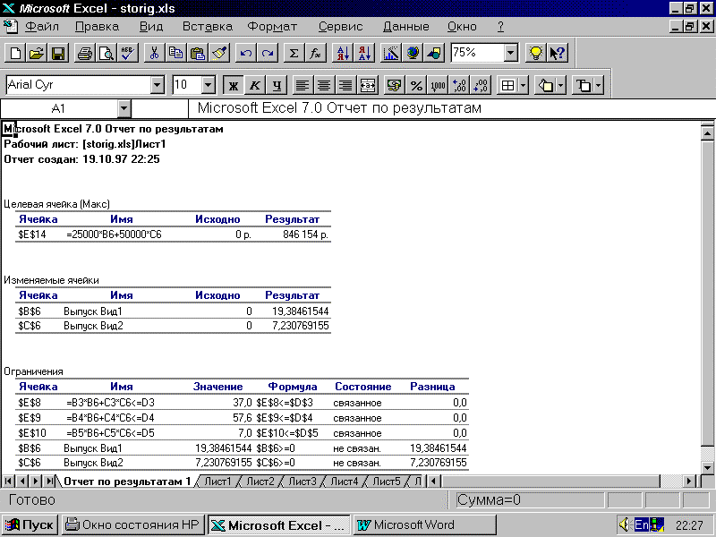Screen dimensions: 716x537
Task: Launch the Chart Wizard icon
Action: 391,54
